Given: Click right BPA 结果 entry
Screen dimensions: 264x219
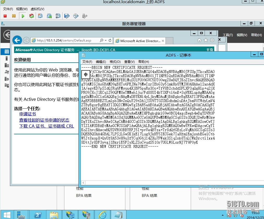Looking at the screenshot, I should [x=150, y=196].
